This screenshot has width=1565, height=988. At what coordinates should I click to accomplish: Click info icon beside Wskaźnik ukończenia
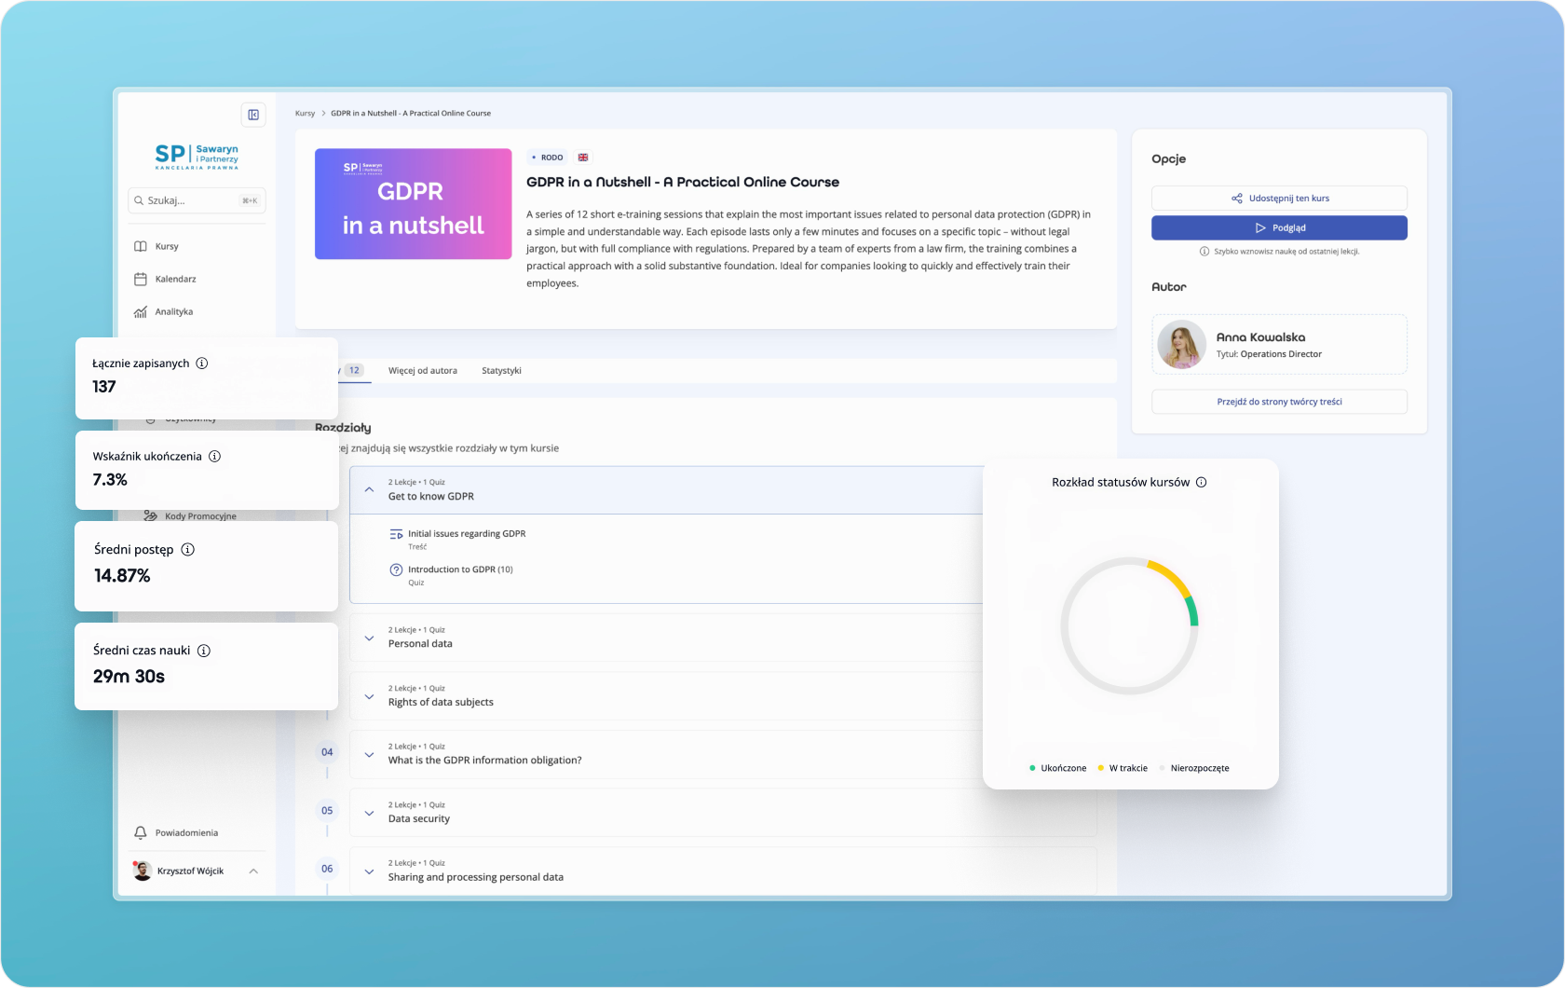[x=214, y=457]
